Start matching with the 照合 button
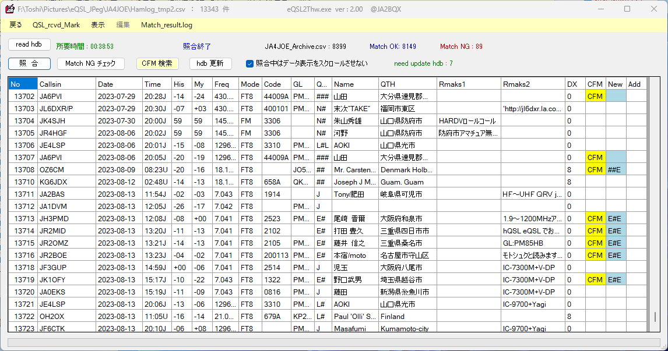 pyautogui.click(x=29, y=63)
